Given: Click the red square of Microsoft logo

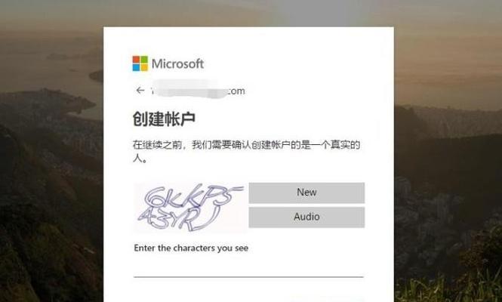Looking at the screenshot, I should coord(136,60).
